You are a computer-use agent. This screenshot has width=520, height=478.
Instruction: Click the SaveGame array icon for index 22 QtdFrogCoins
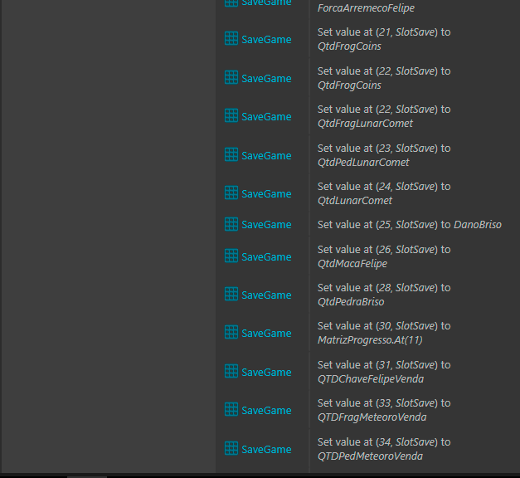(x=231, y=78)
